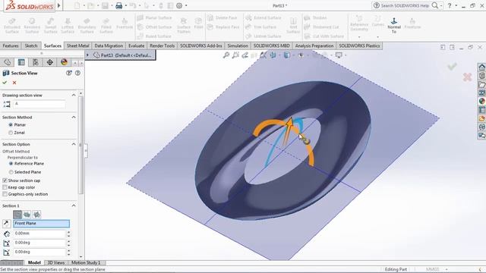The width and height of the screenshot is (486, 273).
Task: Choose Reference Plane offset option
Action: tap(11, 164)
